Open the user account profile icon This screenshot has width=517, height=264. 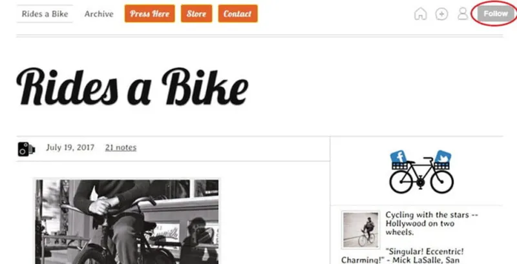[x=463, y=14]
